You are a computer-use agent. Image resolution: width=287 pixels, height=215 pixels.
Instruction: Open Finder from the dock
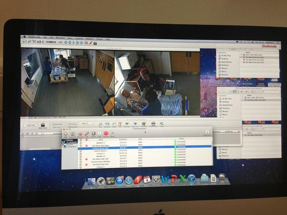pyautogui.click(x=91, y=182)
